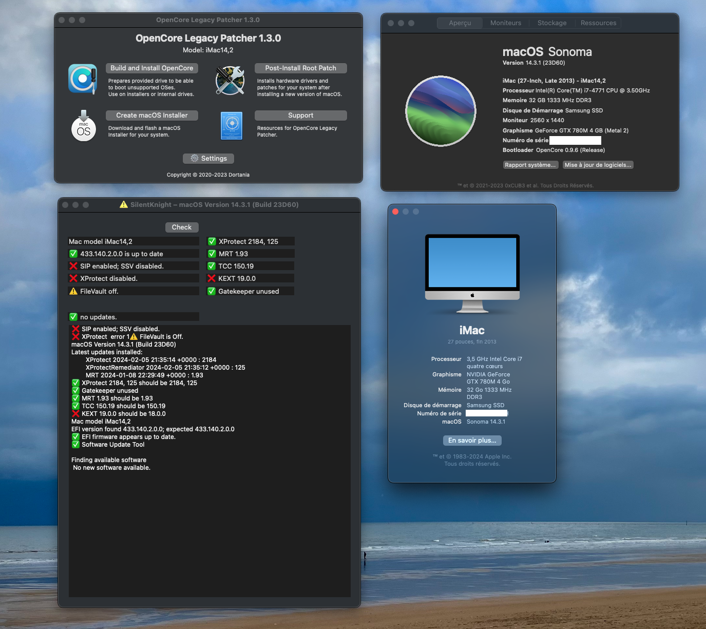Click Build and Install OpenCore button

click(x=152, y=68)
